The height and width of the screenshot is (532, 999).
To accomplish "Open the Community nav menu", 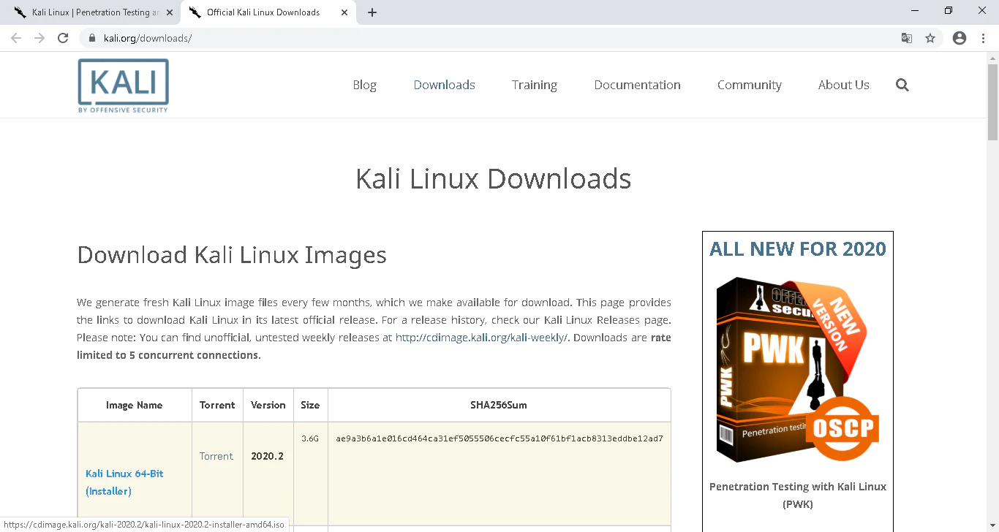I will click(749, 85).
